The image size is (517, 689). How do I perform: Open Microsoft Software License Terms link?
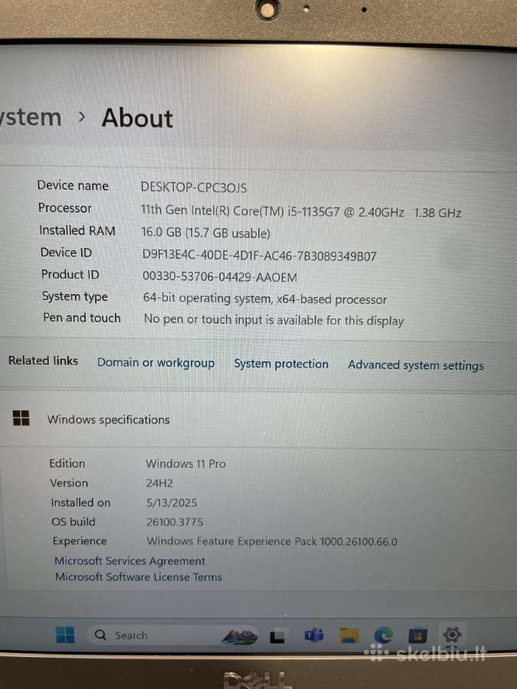click(x=139, y=576)
